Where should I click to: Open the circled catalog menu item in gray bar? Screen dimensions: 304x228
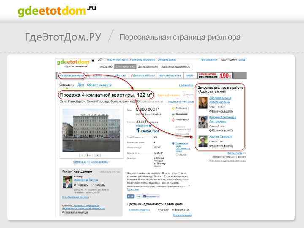coord(71,76)
